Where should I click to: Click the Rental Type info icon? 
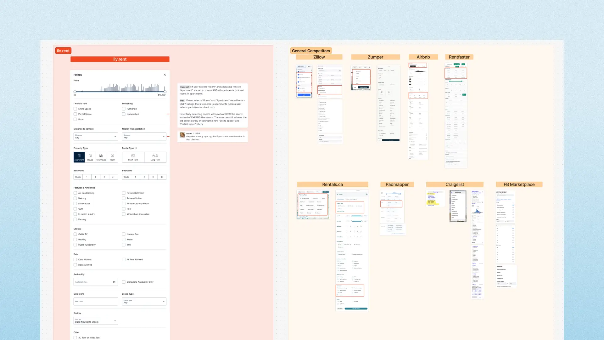[x=136, y=148]
